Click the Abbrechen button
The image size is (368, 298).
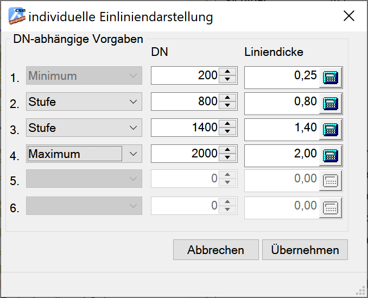coord(215,250)
